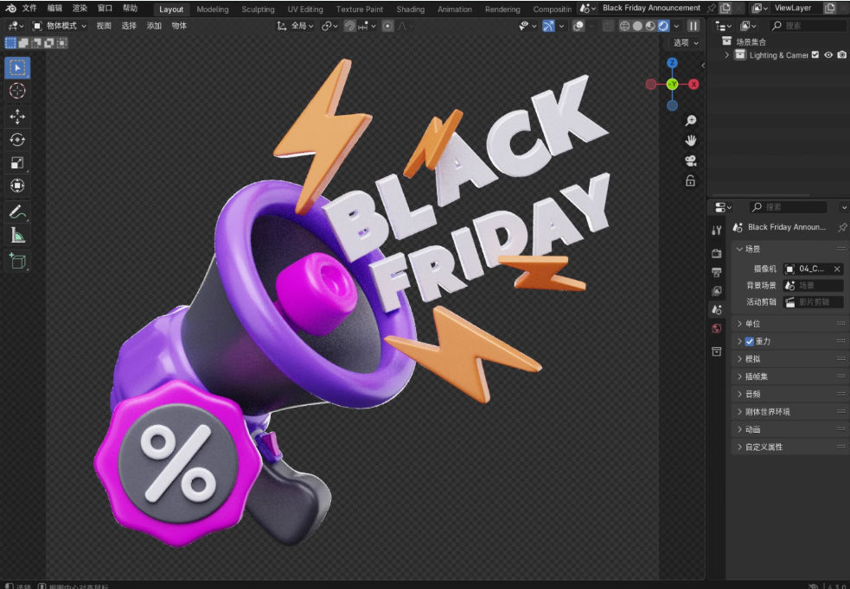The height and width of the screenshot is (589, 850).
Task: Toggle the lock camera to view icon
Action: coord(691,180)
